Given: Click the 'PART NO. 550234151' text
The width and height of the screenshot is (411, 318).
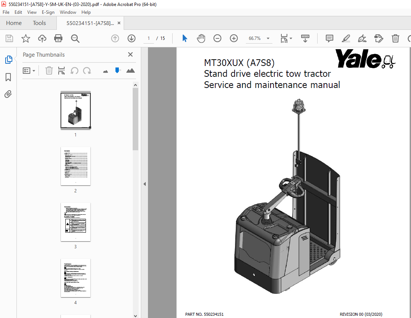Looking at the screenshot, I should click(204, 314).
